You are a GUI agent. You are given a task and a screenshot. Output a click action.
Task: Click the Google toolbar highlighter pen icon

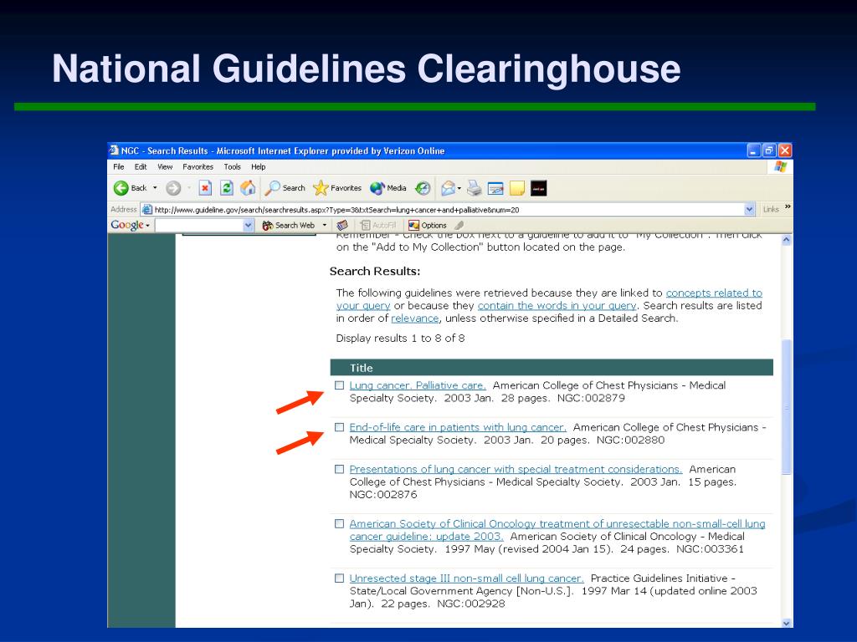459,226
